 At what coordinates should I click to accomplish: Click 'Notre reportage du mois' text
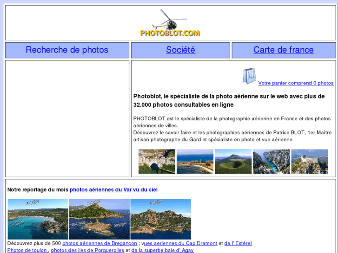click(38, 190)
